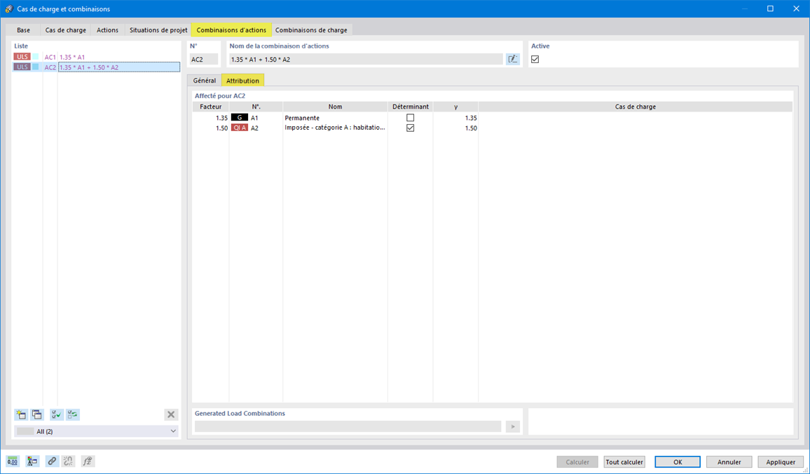
Task: Select the Attribution sub-tab
Action: [x=243, y=81]
